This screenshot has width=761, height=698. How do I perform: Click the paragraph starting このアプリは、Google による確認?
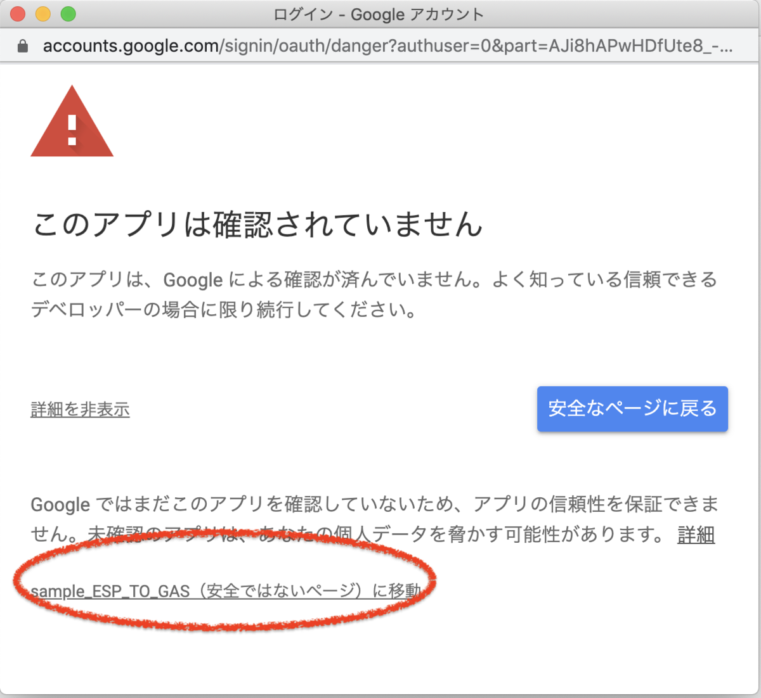(374, 295)
